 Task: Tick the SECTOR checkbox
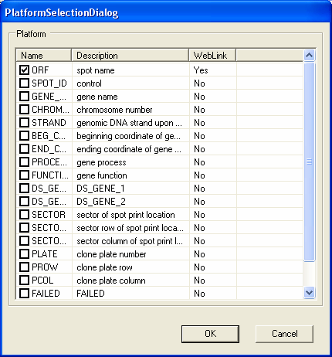24,215
